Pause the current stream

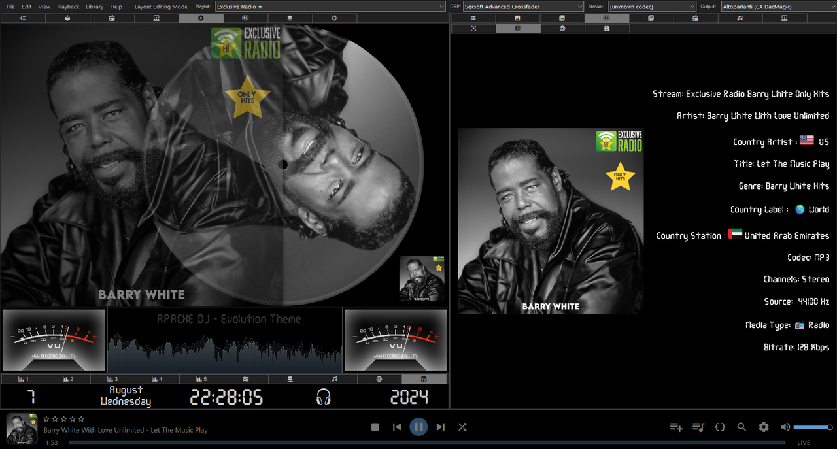(418, 427)
